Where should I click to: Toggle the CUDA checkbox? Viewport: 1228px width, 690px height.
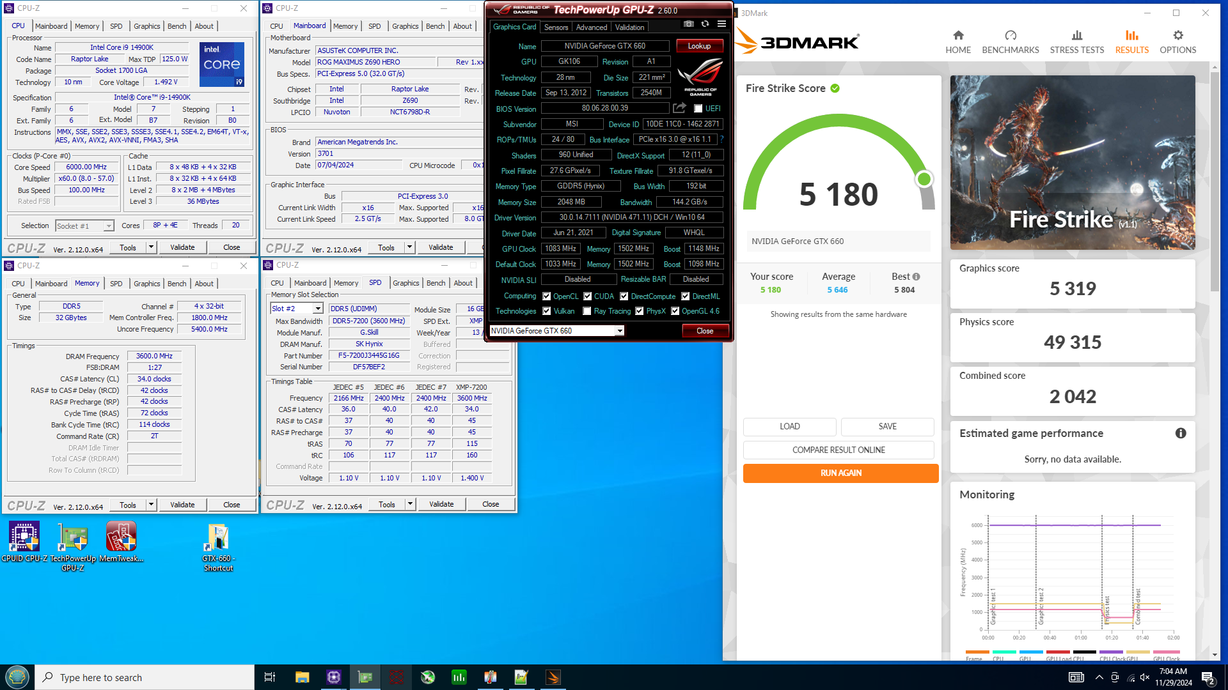587,296
